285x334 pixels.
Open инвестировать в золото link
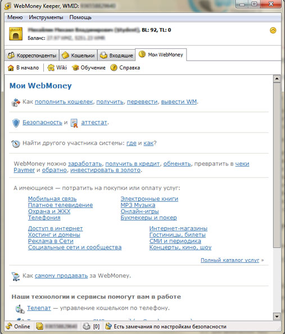click(106, 170)
